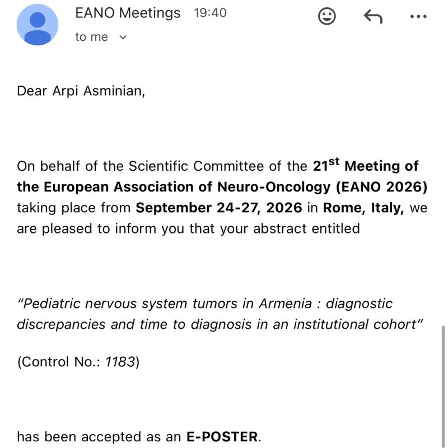448x448 pixels.
Task: Click the "has been accepted as an" text
Action: (x=99, y=437)
